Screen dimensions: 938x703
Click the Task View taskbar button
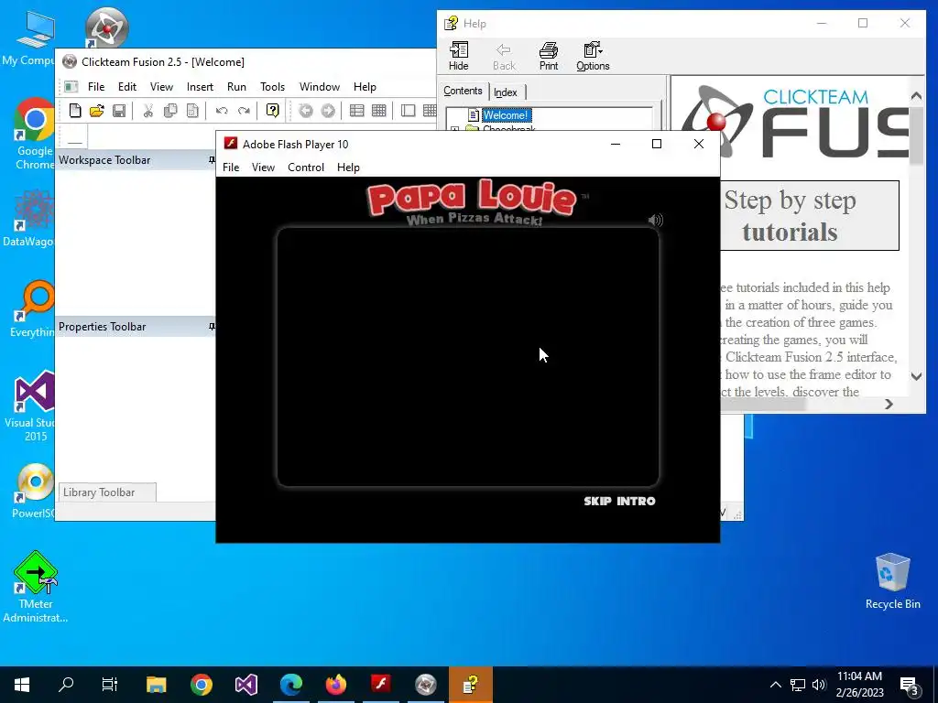(x=110, y=685)
